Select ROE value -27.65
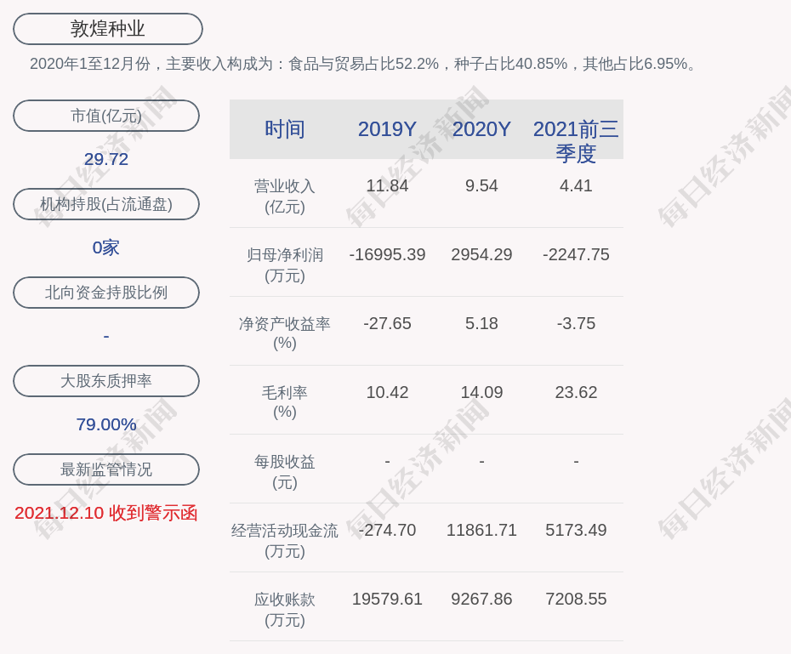Screen dimensions: 791x654 click(387, 323)
